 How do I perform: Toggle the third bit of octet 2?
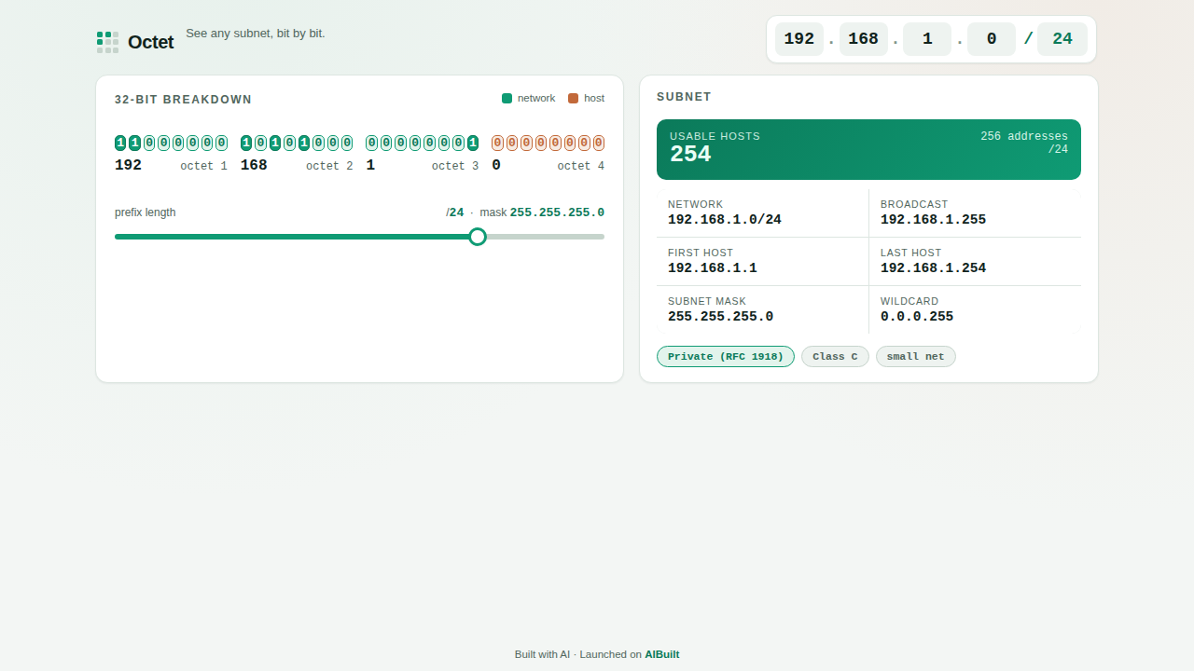click(275, 143)
